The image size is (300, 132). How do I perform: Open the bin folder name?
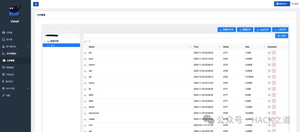tap(90, 53)
